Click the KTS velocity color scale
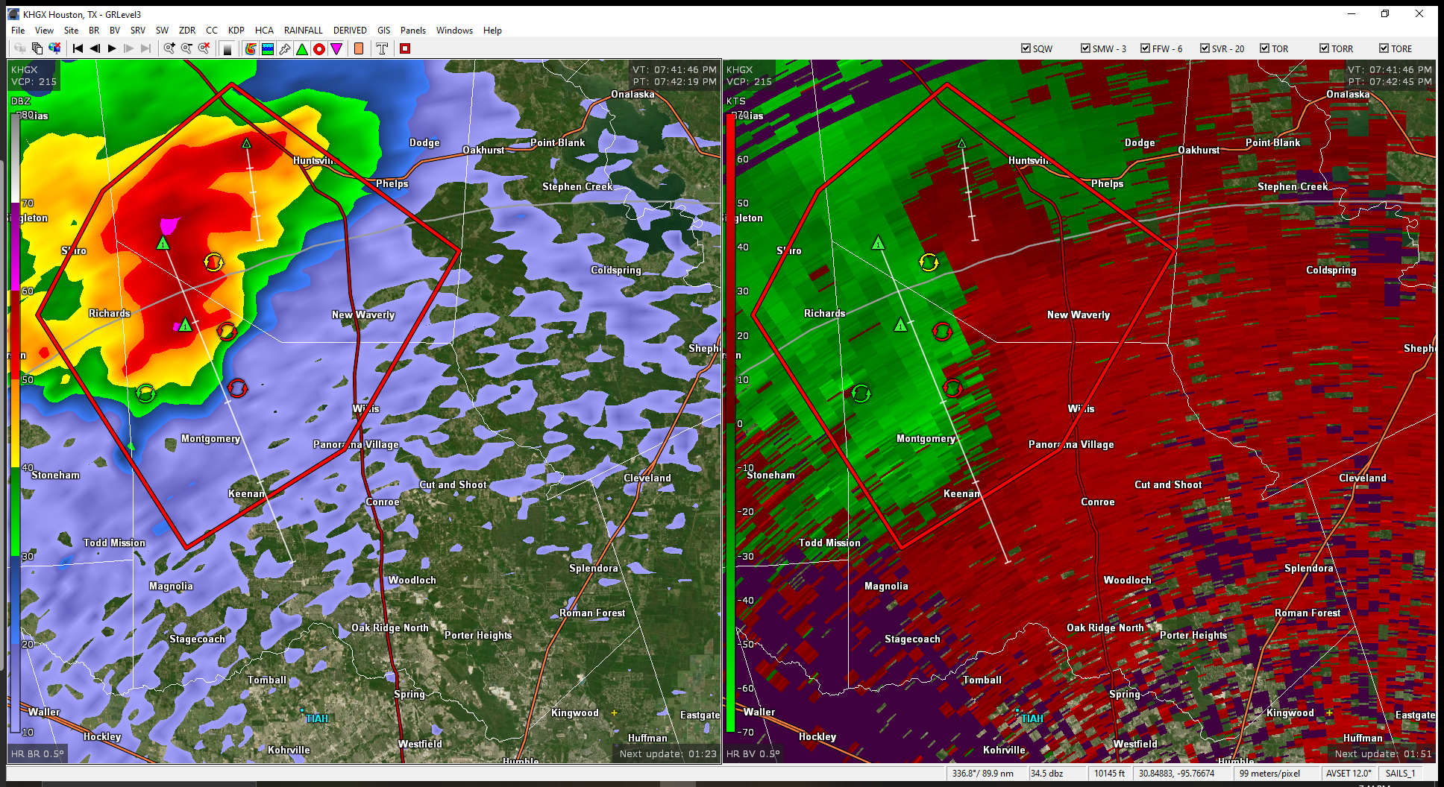This screenshot has width=1444, height=787. pos(730,423)
